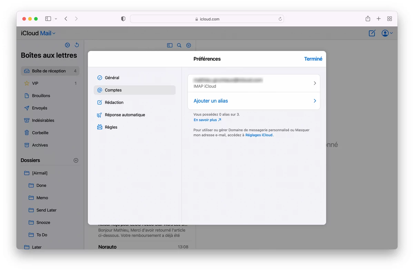The height and width of the screenshot is (271, 414).
Task: Open the Archives mailbox
Action: [x=50, y=145]
